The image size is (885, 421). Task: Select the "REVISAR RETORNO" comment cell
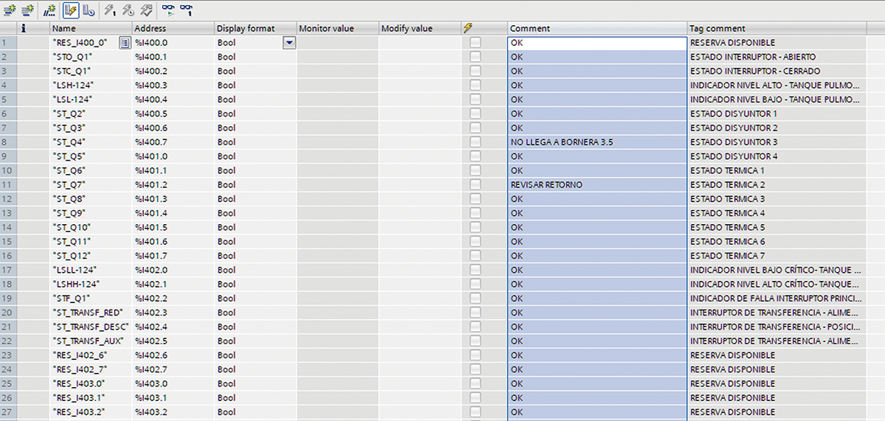click(597, 185)
